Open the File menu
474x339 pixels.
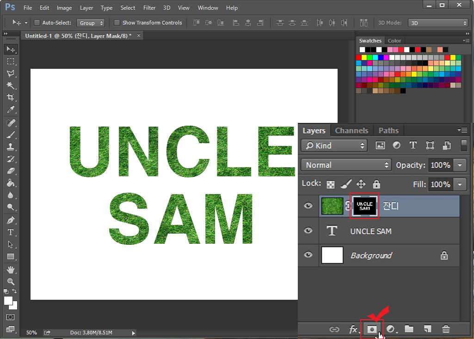click(x=27, y=8)
